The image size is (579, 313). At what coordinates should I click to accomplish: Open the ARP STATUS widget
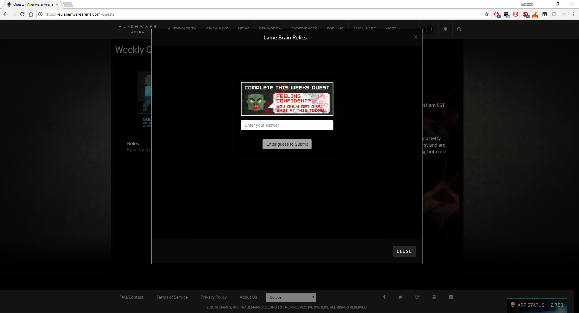[x=537, y=305]
